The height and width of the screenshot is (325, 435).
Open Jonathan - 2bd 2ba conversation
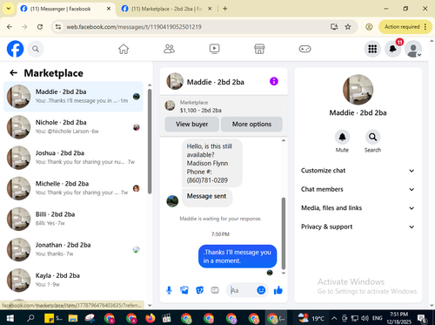click(x=73, y=249)
